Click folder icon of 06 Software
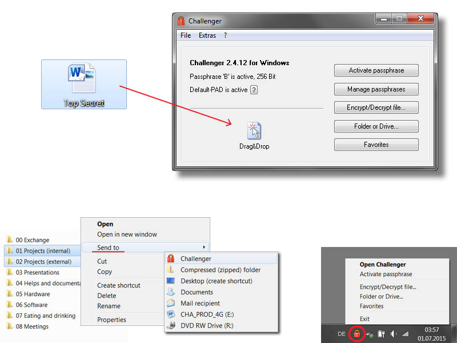The image size is (457, 343). click(10, 305)
